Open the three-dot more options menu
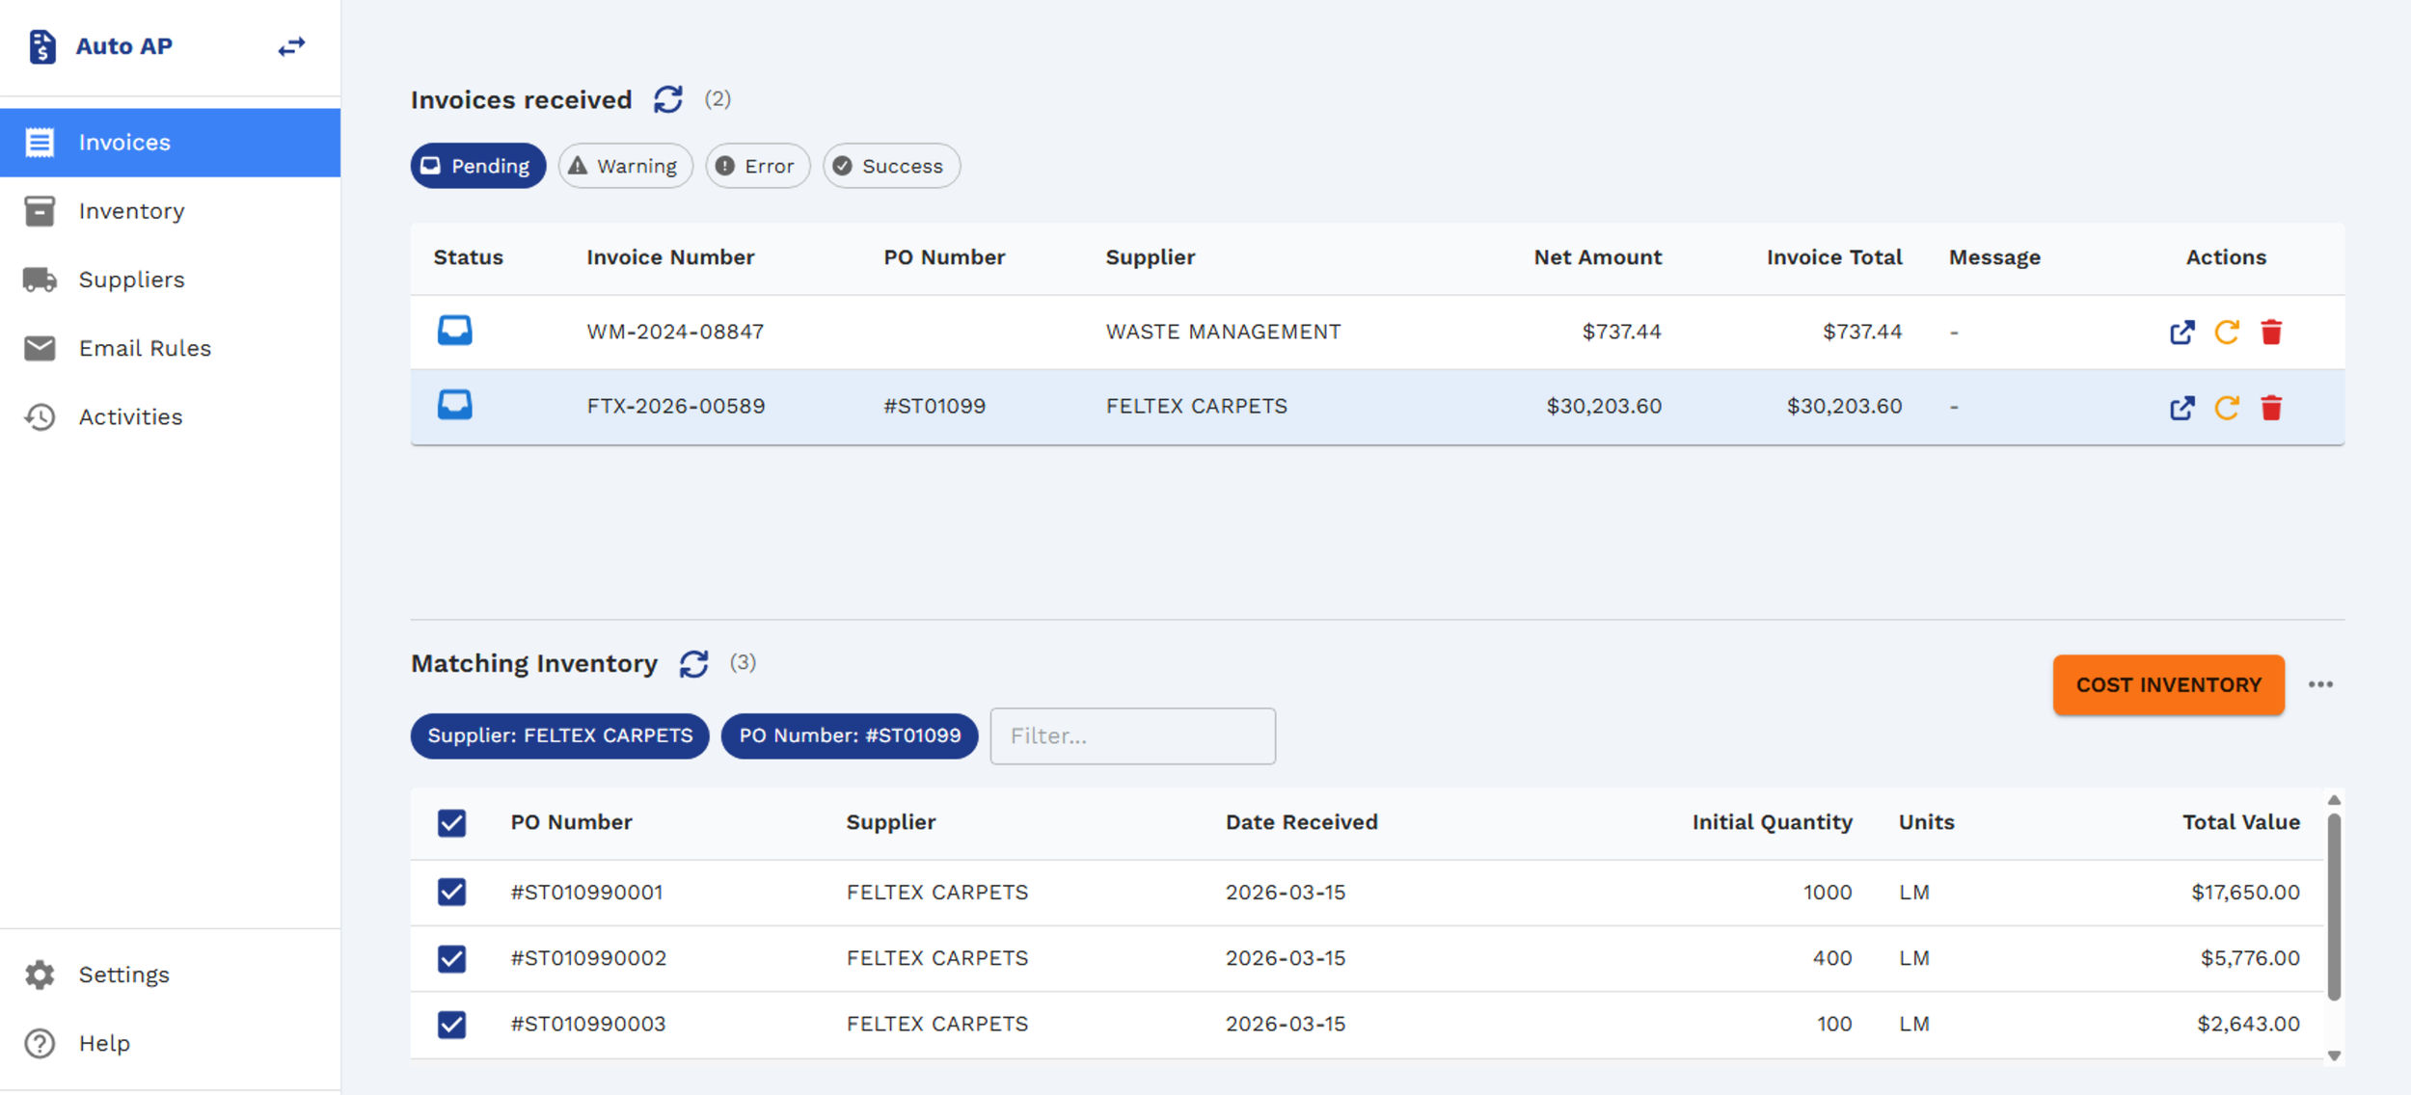 [2320, 685]
